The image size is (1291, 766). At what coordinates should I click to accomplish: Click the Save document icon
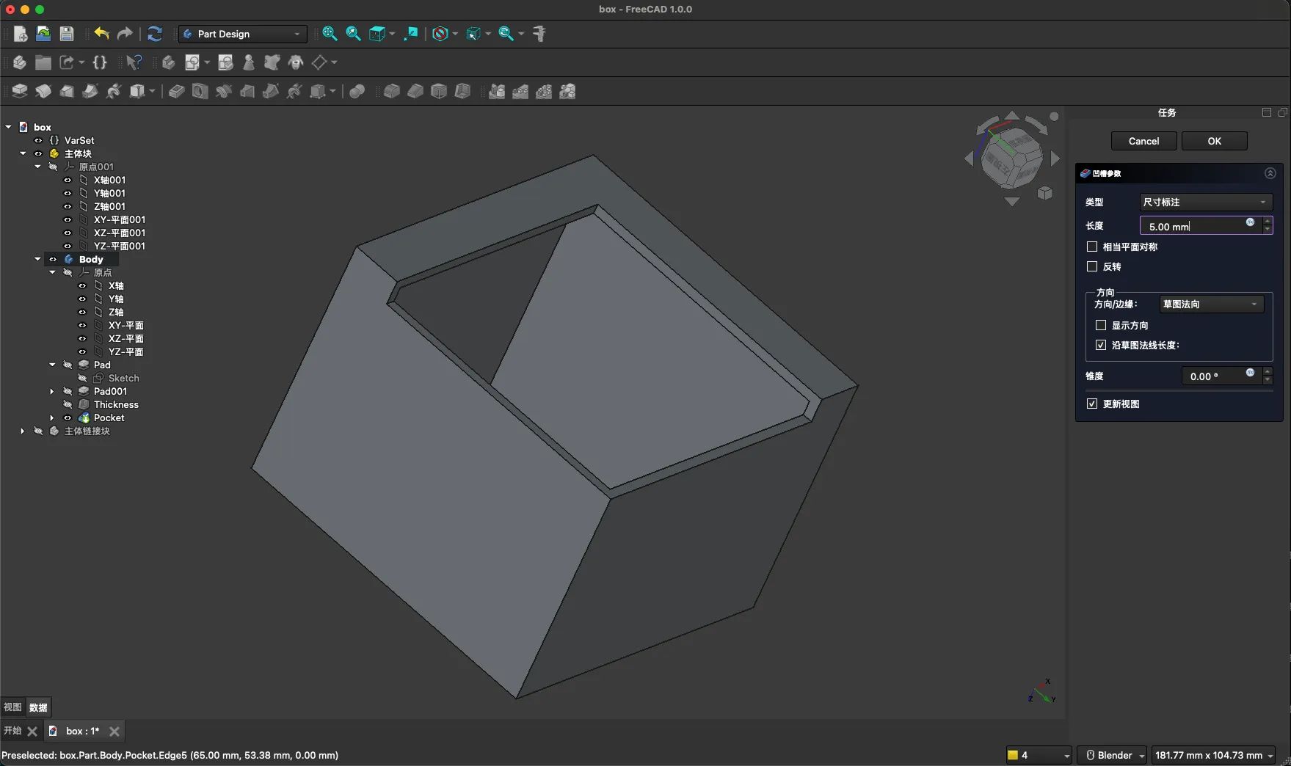click(x=67, y=34)
